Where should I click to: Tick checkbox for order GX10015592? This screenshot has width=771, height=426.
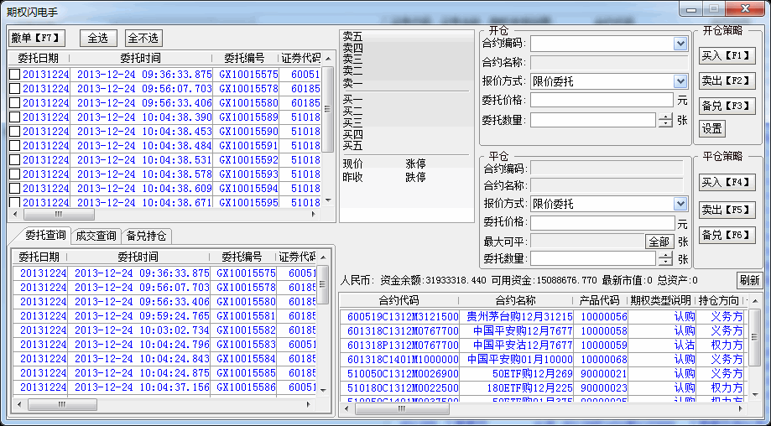tap(15, 160)
